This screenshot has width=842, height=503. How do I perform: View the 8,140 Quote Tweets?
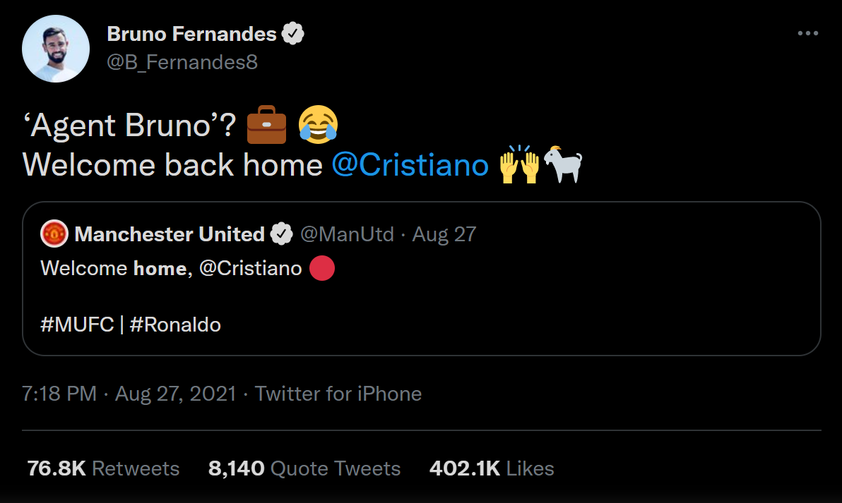pyautogui.click(x=304, y=468)
